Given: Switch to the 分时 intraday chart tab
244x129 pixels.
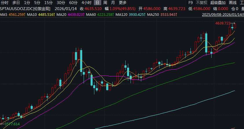Looking at the screenshot, I should pos(5,3).
